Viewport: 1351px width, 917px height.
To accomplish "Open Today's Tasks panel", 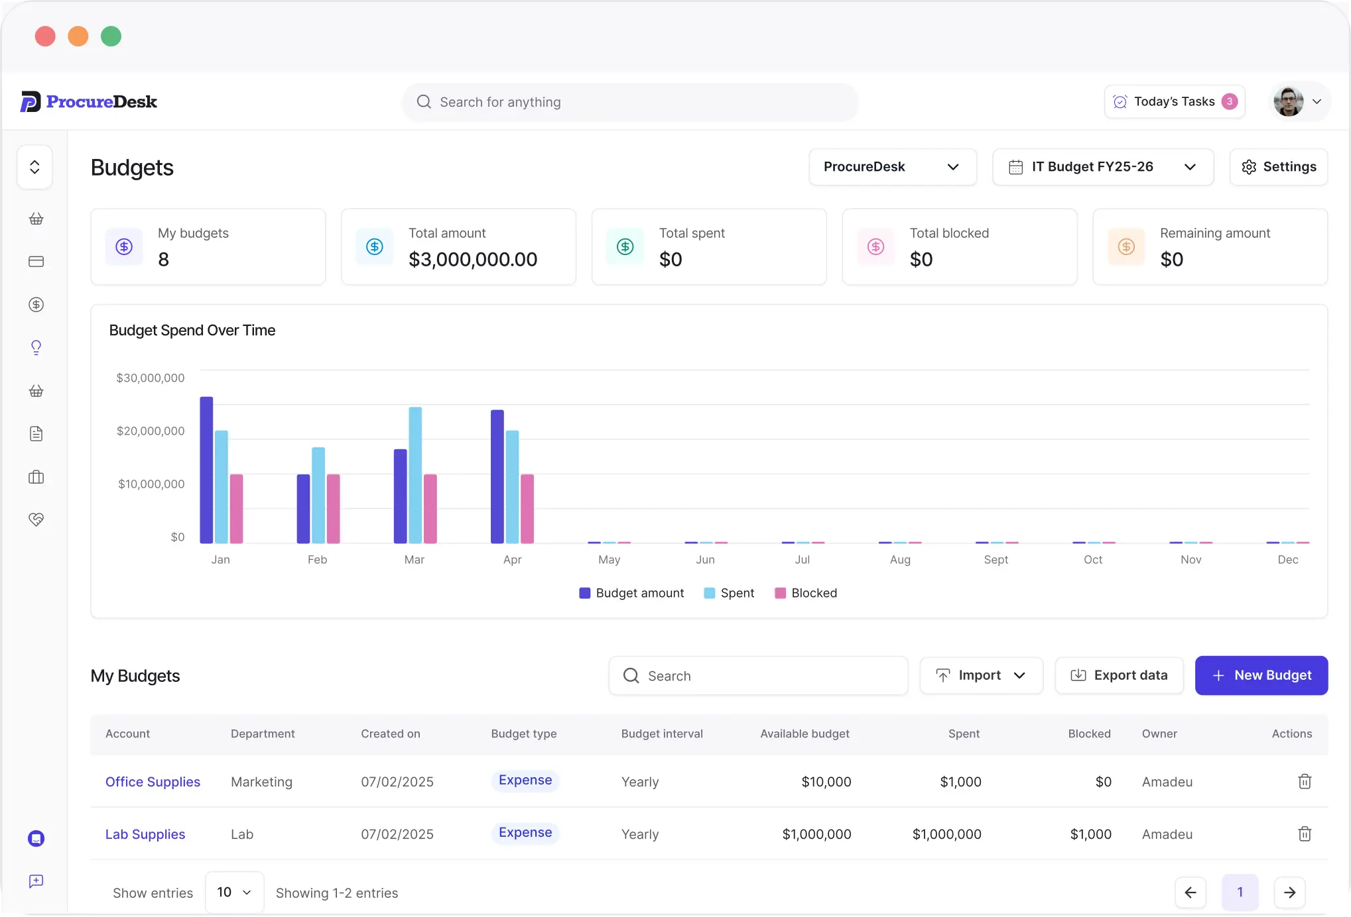I will coord(1174,101).
